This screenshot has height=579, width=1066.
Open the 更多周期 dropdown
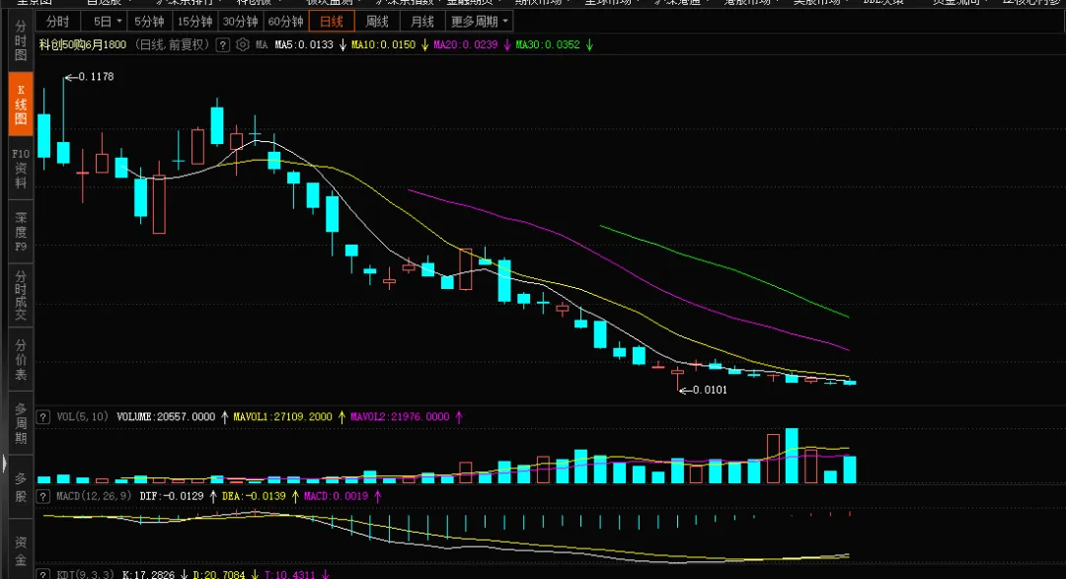click(x=480, y=22)
